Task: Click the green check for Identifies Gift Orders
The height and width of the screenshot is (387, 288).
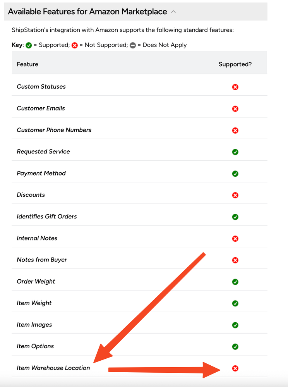Action: pyautogui.click(x=235, y=217)
